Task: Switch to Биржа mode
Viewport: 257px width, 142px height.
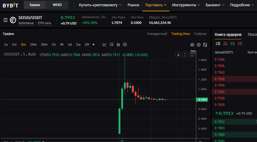Action: click(35, 5)
